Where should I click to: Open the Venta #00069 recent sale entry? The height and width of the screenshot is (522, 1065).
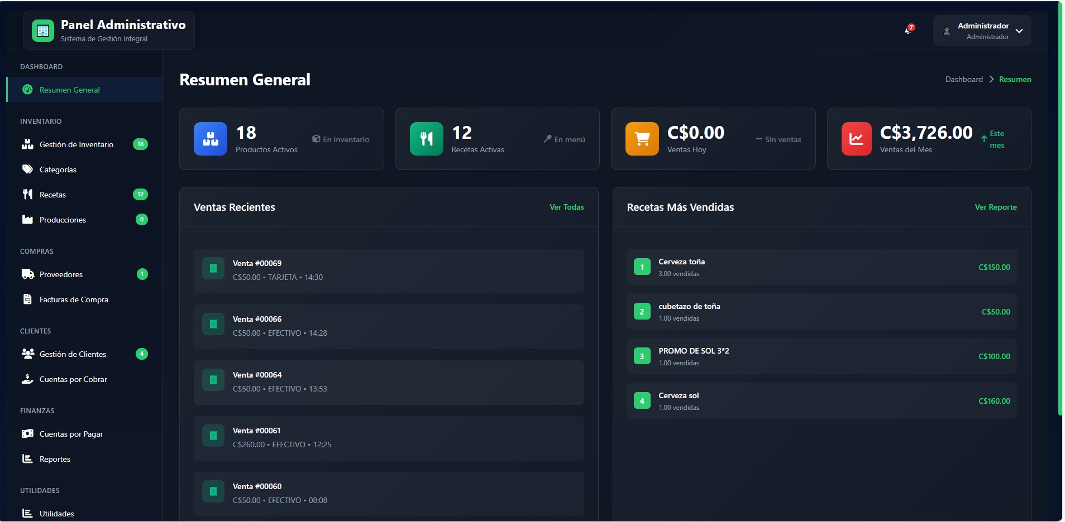tap(388, 270)
